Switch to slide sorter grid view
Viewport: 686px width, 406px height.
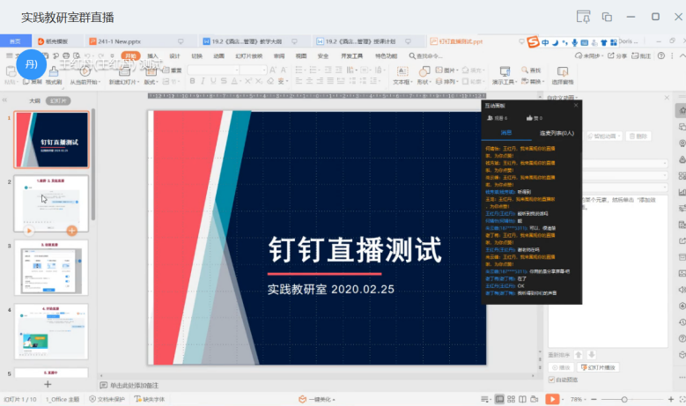(511, 399)
